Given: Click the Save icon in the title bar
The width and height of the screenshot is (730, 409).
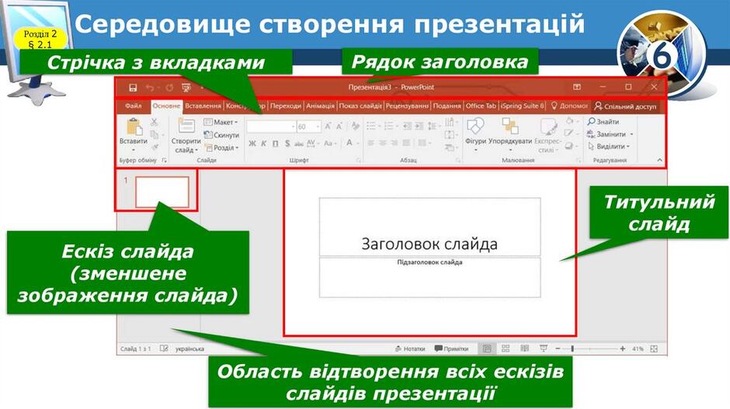Looking at the screenshot, I should (133, 88).
